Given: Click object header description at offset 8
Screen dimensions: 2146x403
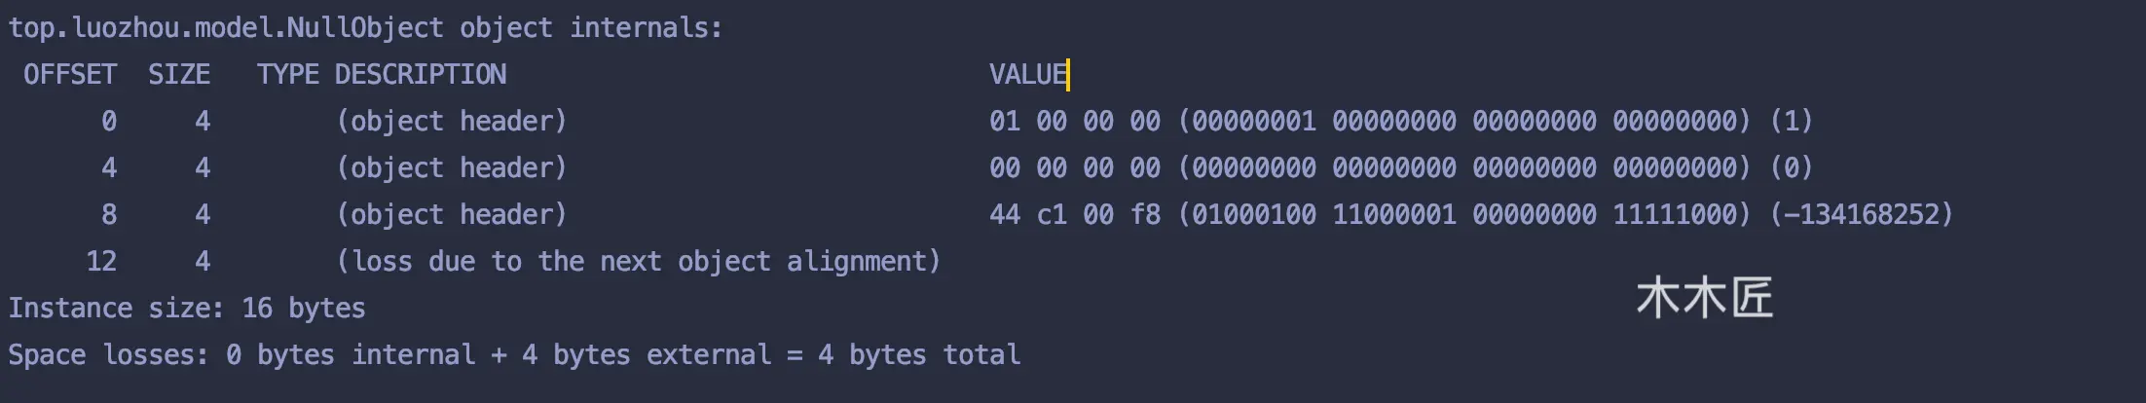Looking at the screenshot, I should pyautogui.click(x=452, y=215).
